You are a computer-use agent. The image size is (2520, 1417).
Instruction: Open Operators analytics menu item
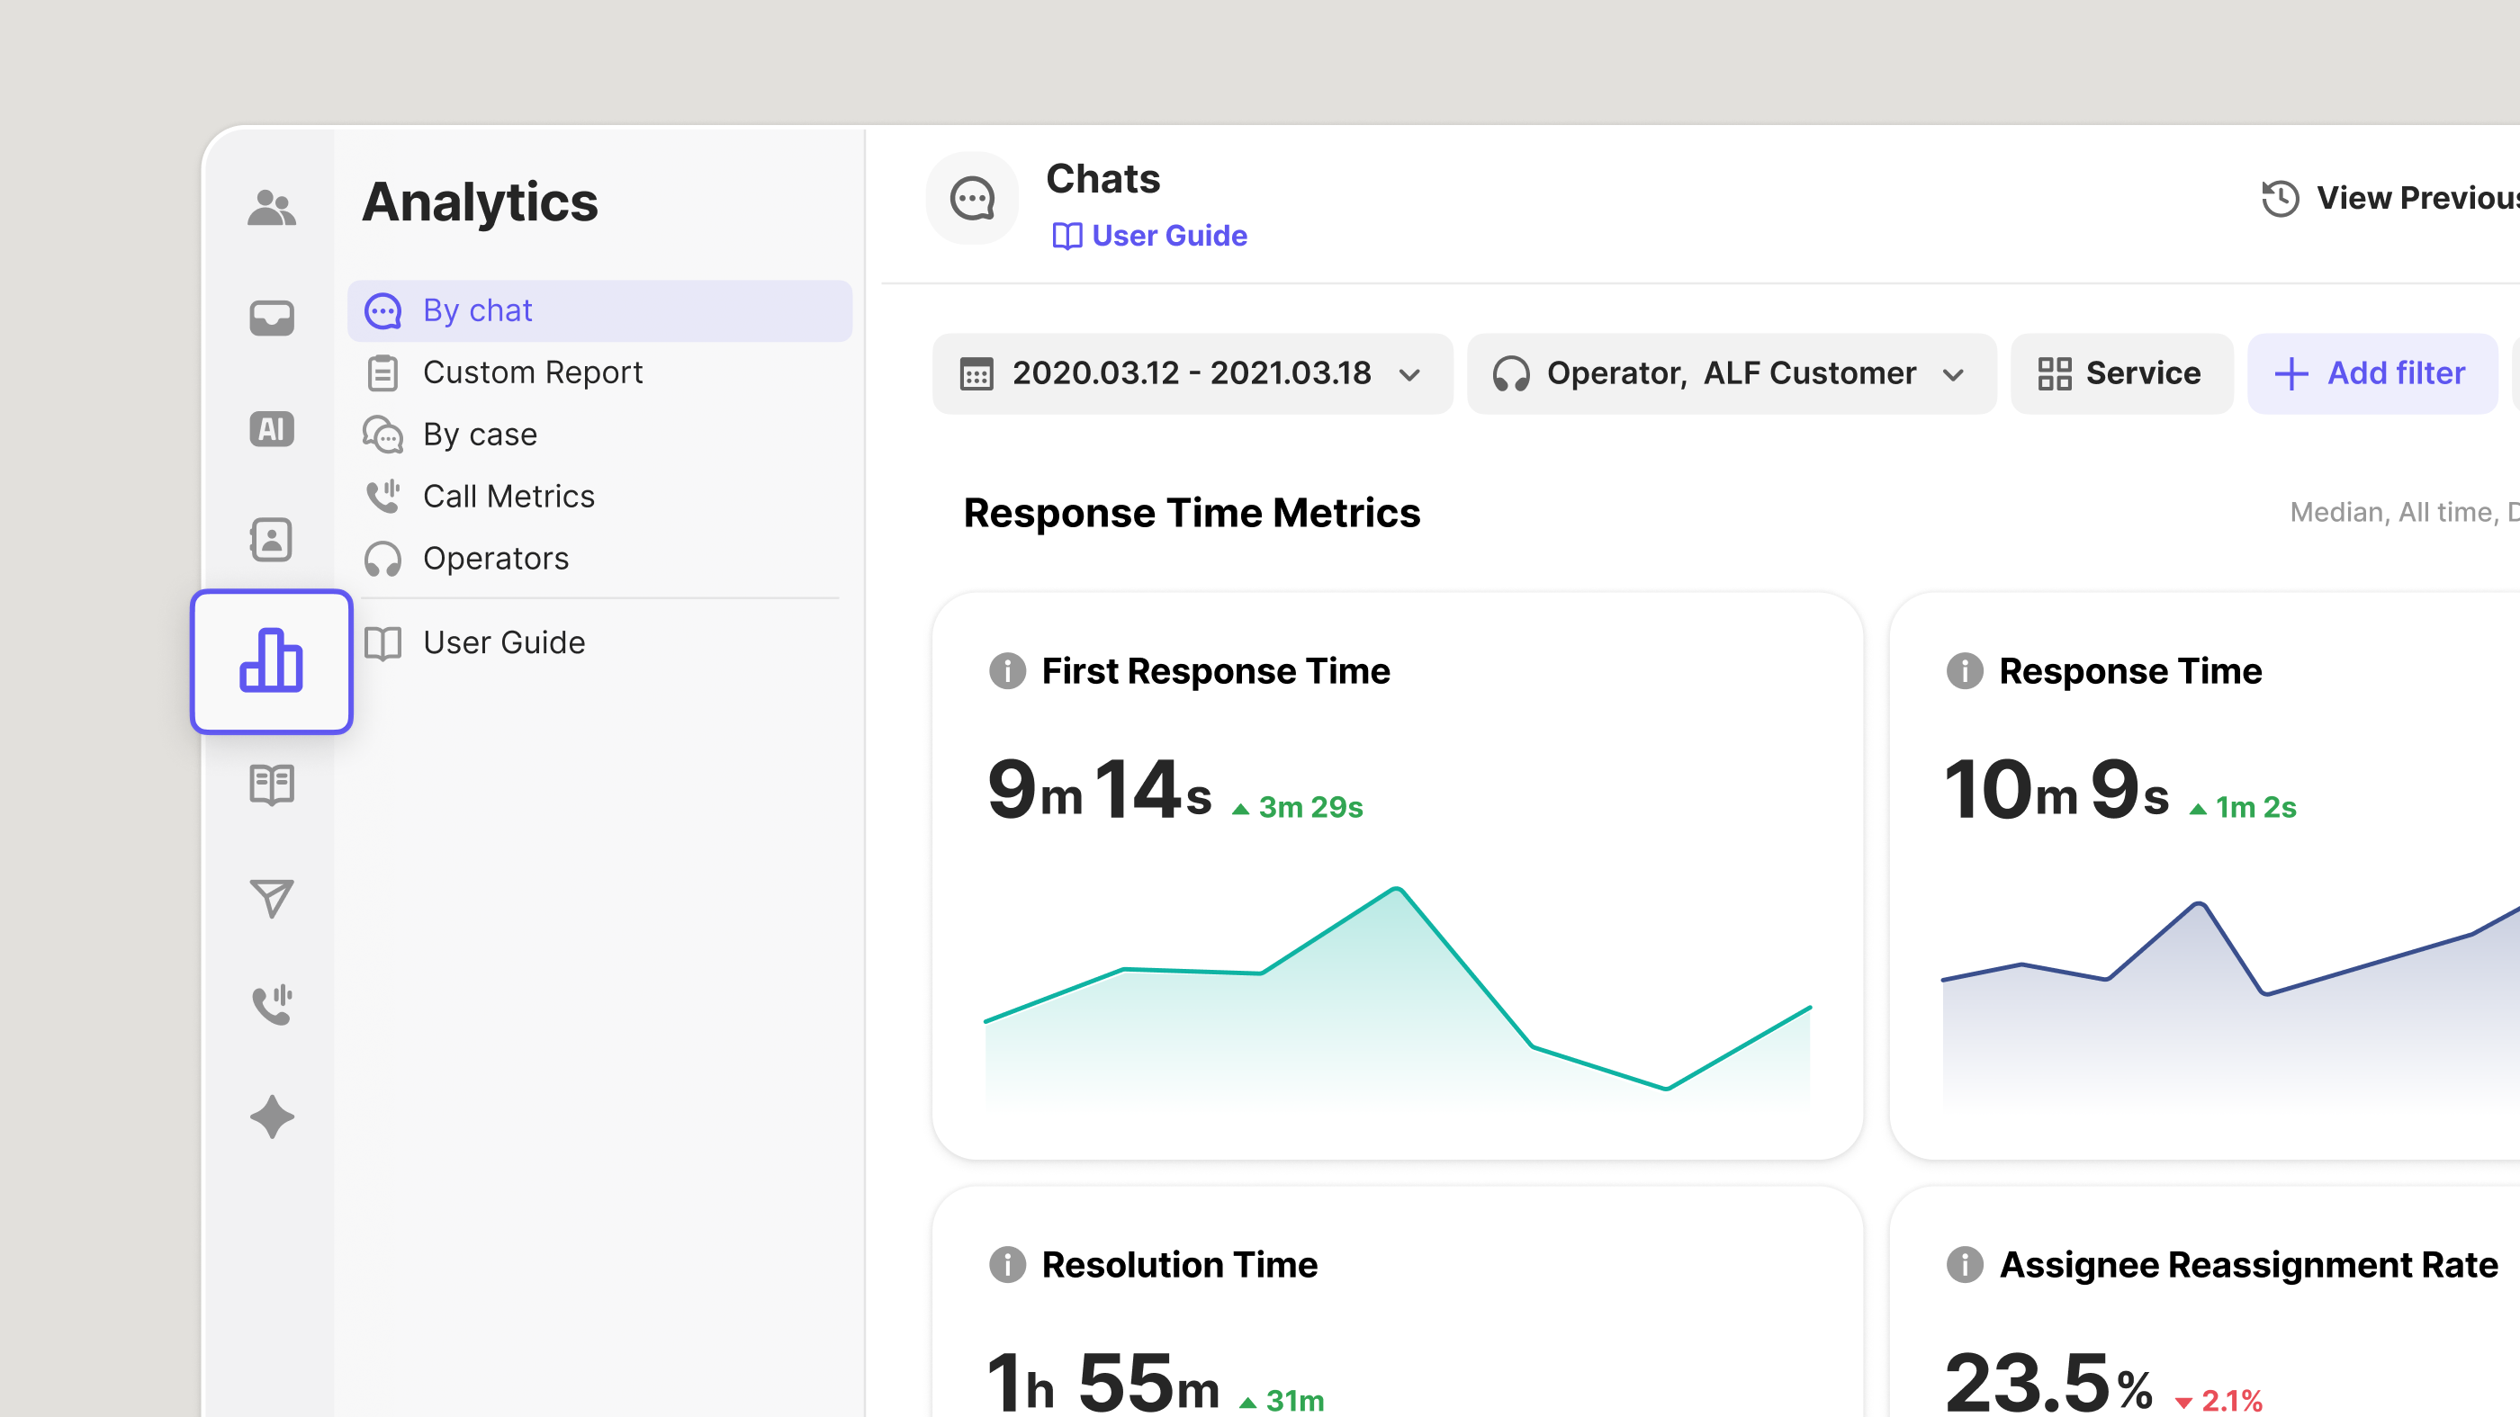(x=495, y=559)
